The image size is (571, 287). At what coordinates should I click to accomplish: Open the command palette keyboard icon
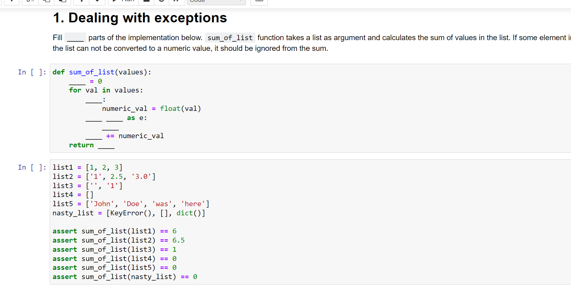(x=259, y=2)
